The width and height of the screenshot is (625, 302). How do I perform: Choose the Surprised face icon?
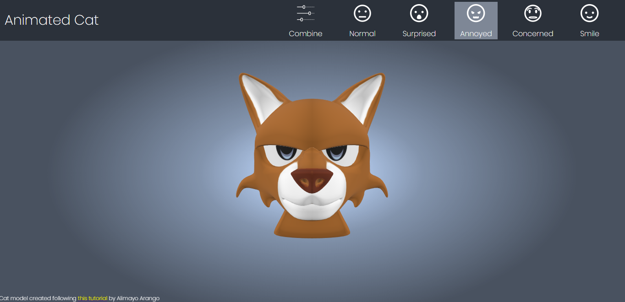[x=419, y=13]
